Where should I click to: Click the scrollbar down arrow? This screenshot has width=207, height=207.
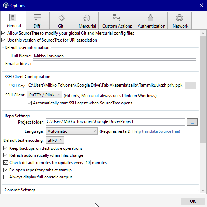pos(203,190)
